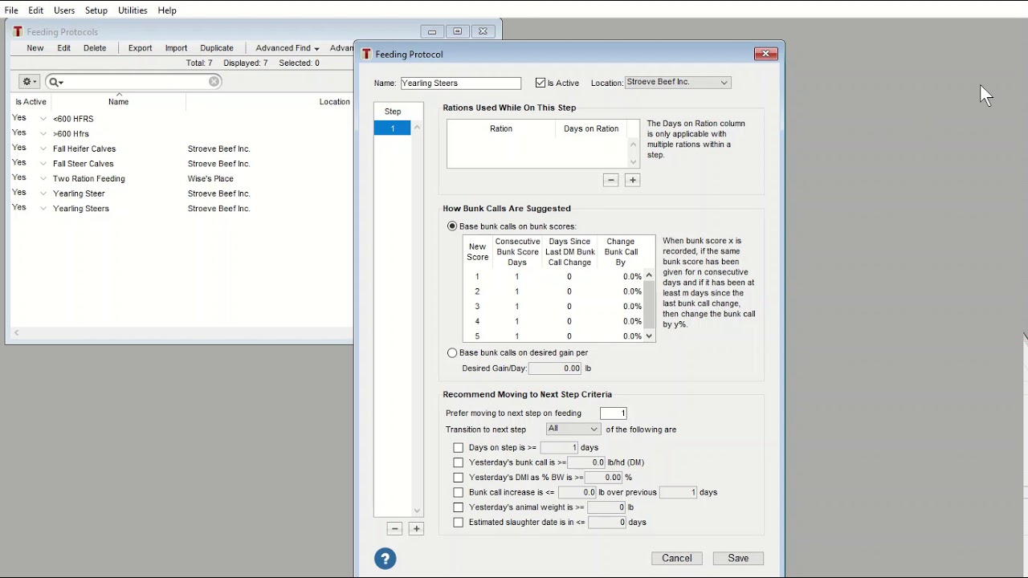Sort by the Is Active column header
The image size is (1028, 578).
31,102
